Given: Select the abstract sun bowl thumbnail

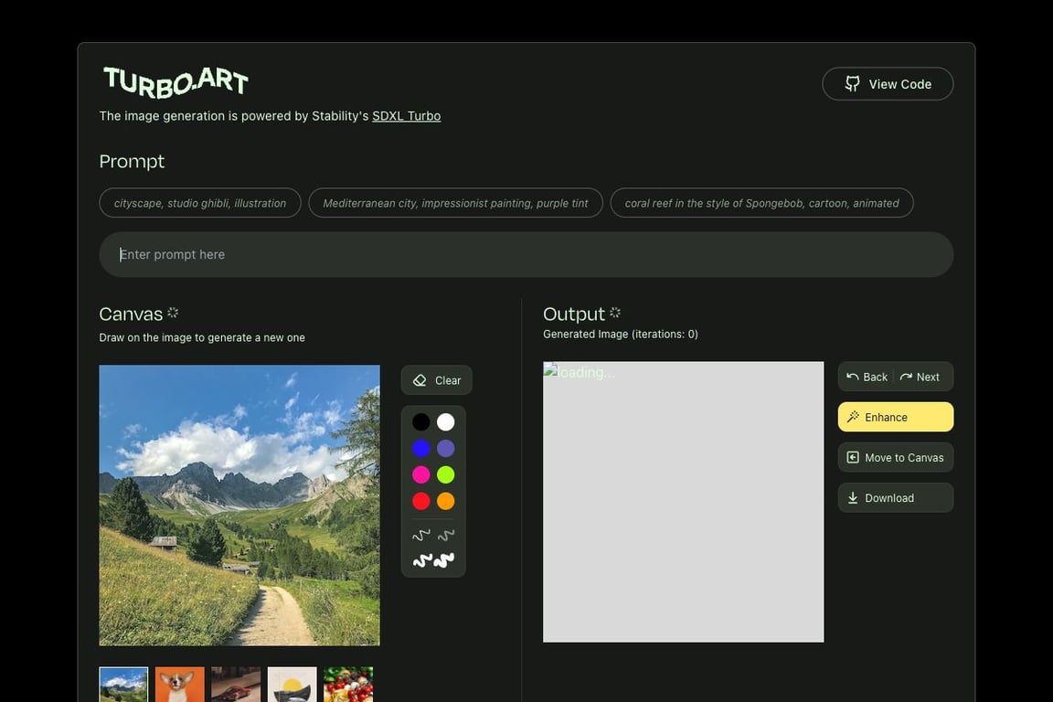Looking at the screenshot, I should click(x=292, y=685).
